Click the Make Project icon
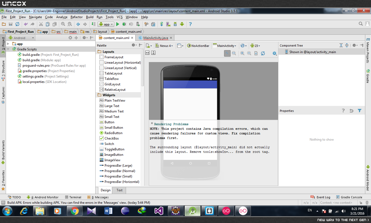 pyautogui.click(x=93, y=24)
